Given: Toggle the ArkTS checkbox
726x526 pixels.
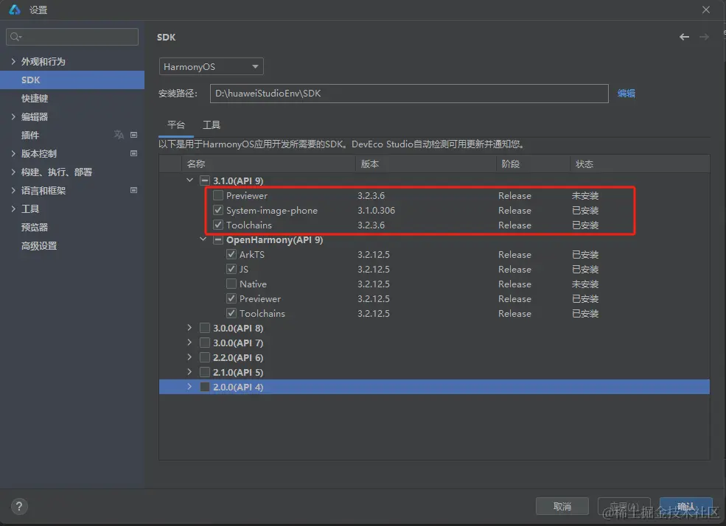Looking at the screenshot, I should pos(231,254).
